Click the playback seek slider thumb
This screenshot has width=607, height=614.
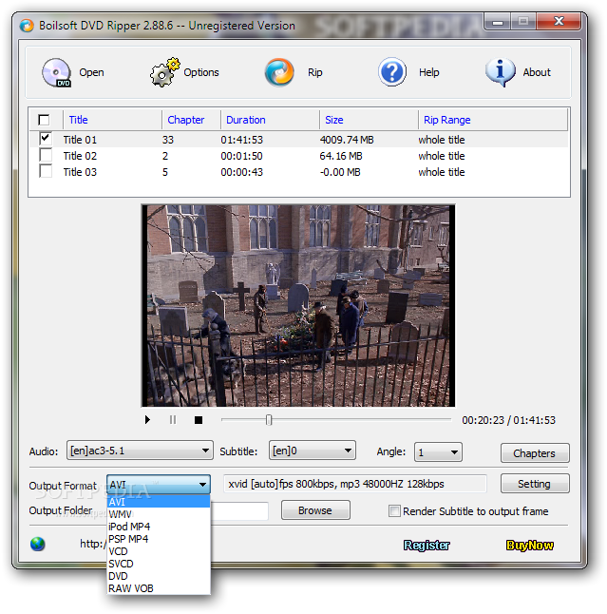[x=269, y=420]
